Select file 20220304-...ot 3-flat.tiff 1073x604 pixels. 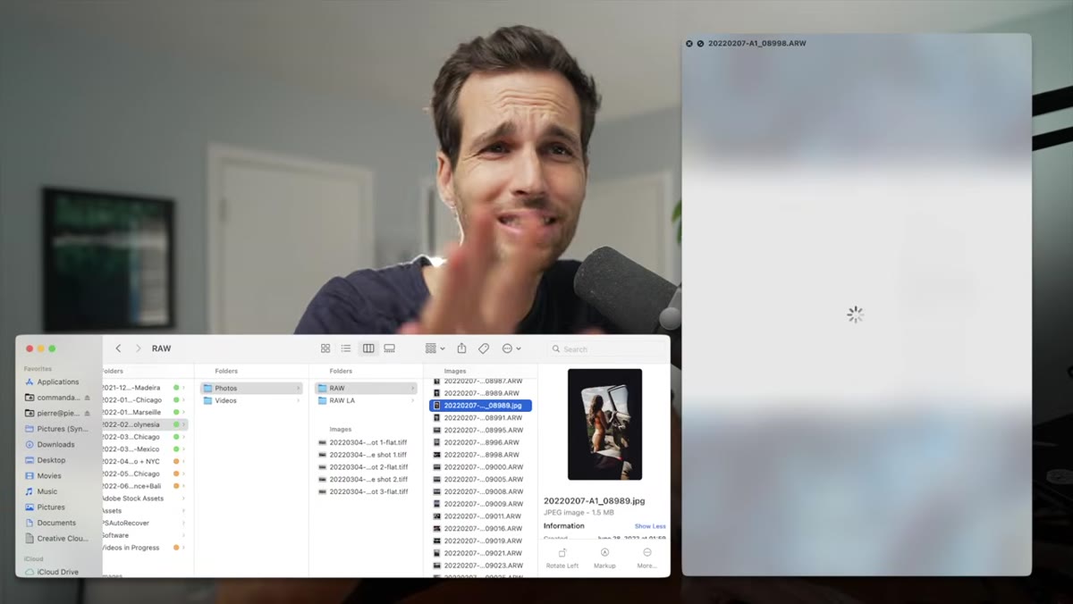coord(363,492)
